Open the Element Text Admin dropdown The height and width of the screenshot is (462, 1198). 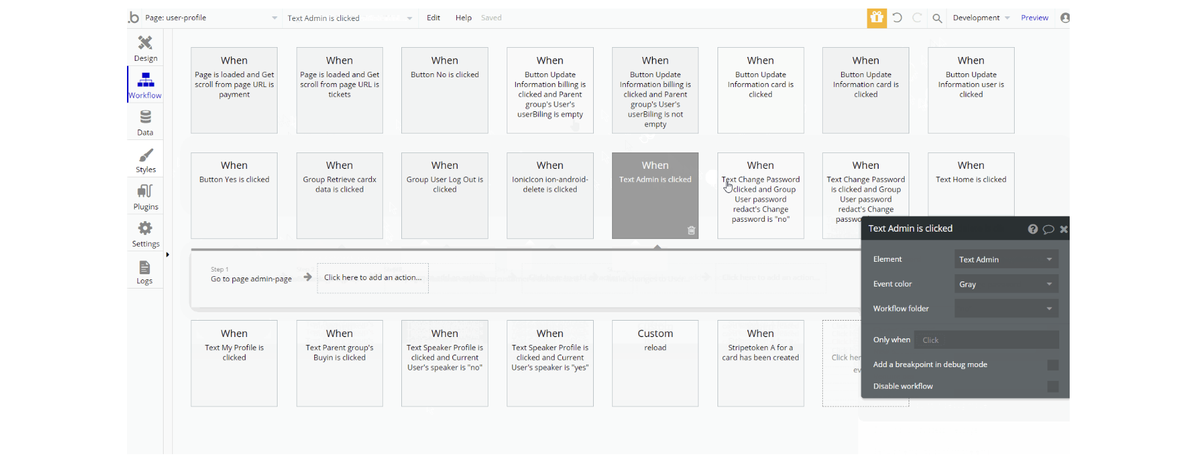point(1006,260)
